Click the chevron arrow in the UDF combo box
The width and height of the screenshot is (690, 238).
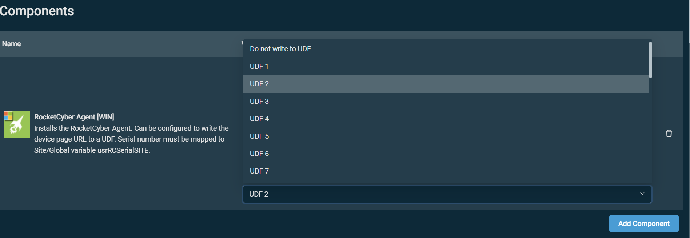click(642, 194)
